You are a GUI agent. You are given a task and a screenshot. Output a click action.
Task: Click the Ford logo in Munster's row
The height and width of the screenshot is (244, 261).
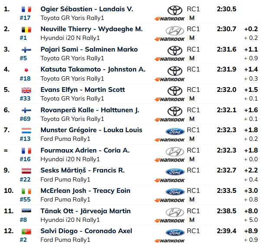tap(175, 131)
